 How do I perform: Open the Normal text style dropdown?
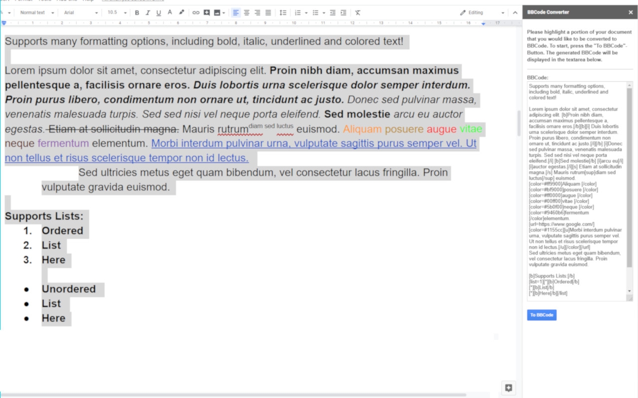pyautogui.click(x=37, y=12)
